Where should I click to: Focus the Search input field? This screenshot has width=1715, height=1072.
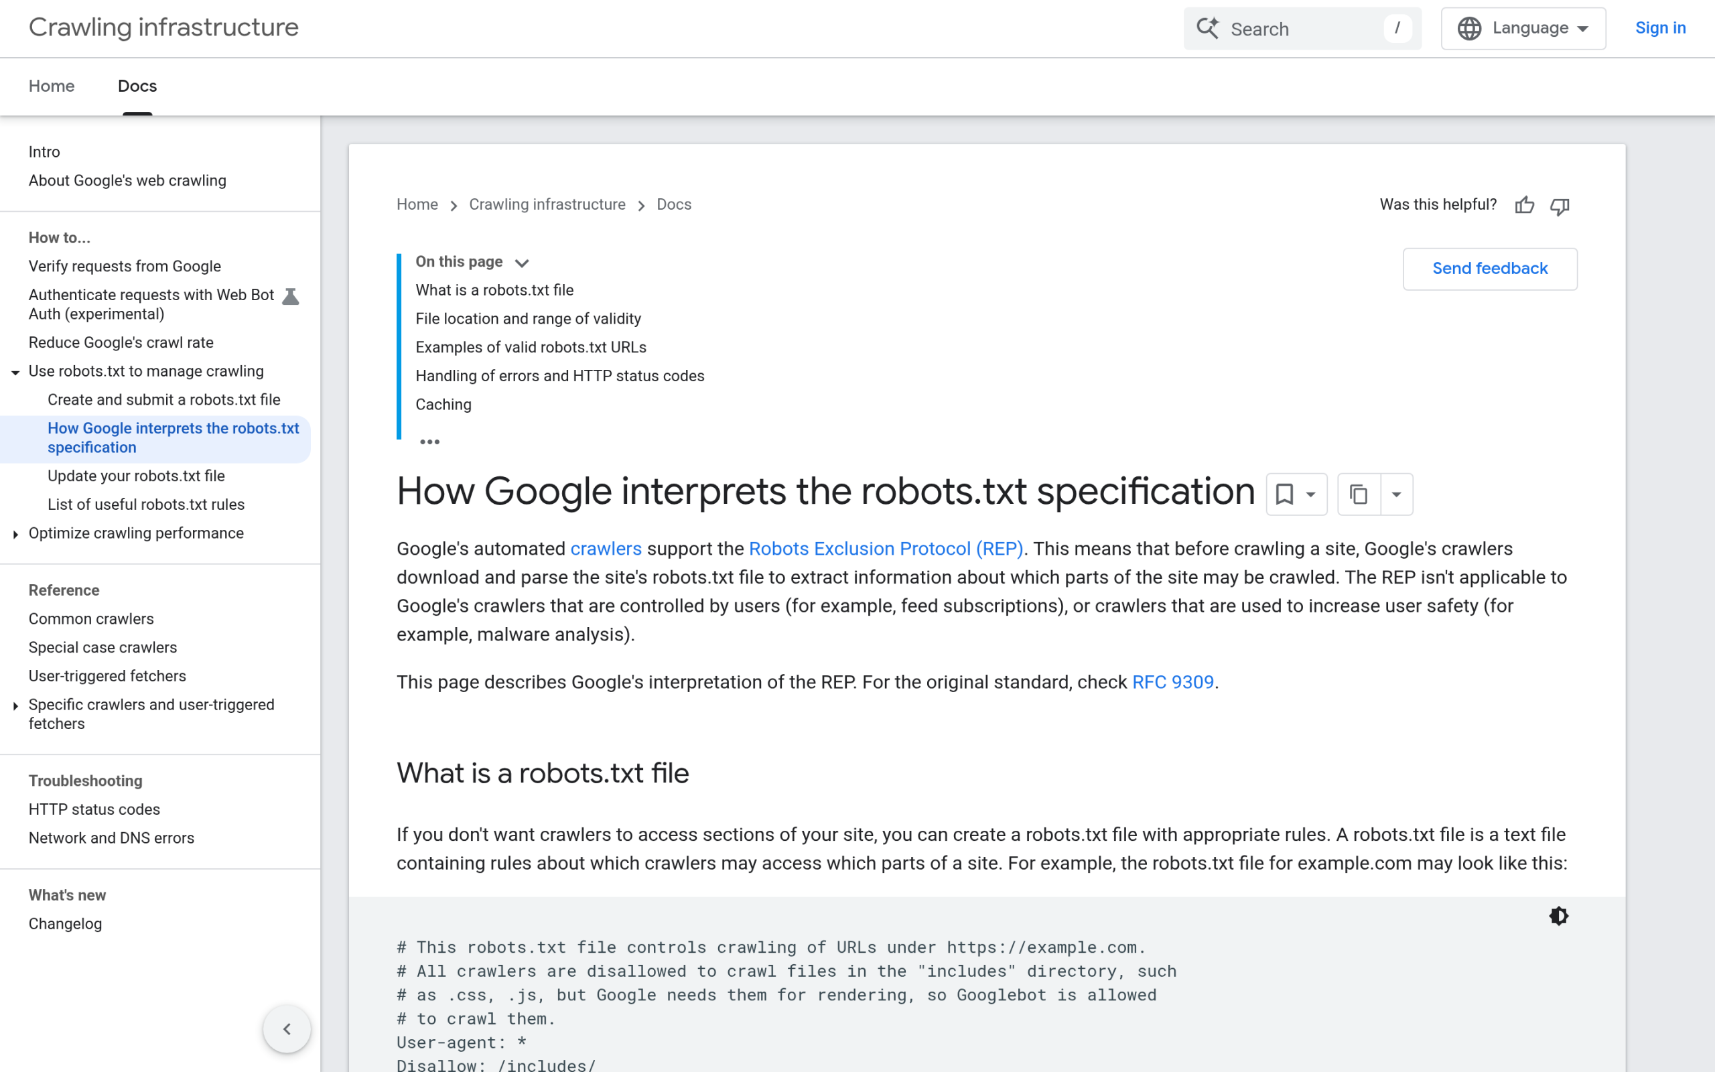tap(1302, 28)
